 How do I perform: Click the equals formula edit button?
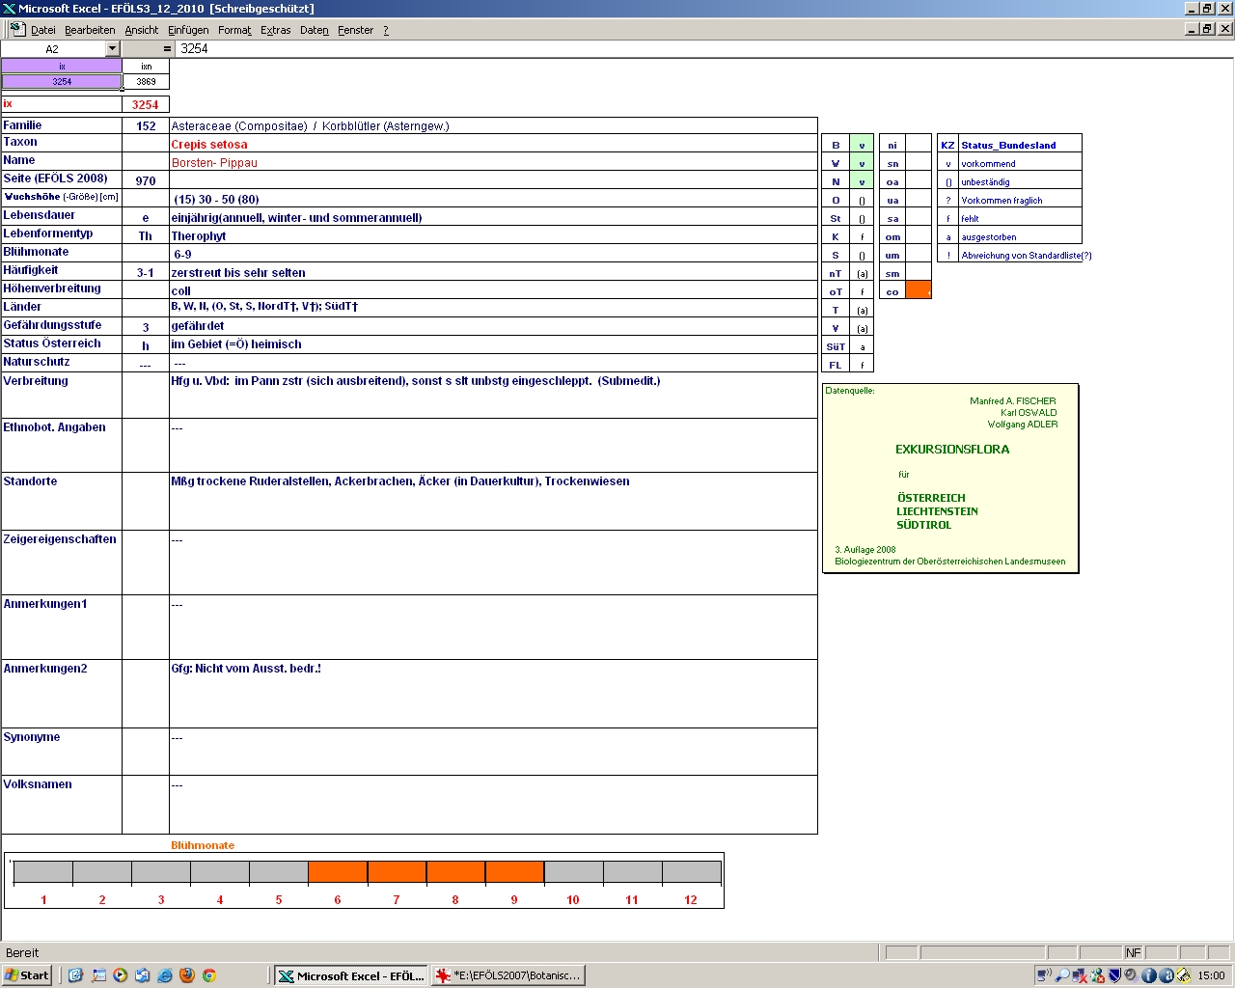[x=167, y=48]
